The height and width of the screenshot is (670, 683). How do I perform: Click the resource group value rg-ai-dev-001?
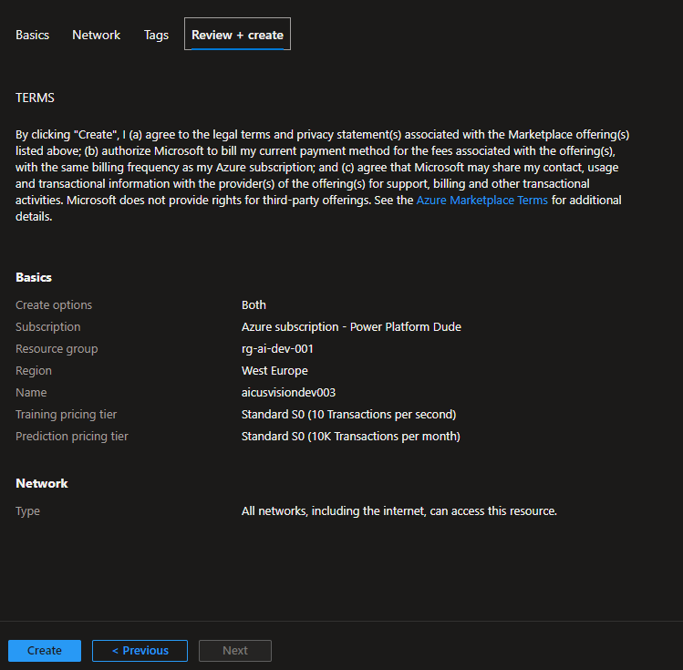278,348
